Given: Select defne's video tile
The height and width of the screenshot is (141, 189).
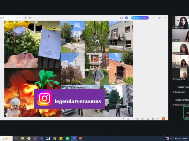Looking at the screenshot, I should (x=180, y=35).
